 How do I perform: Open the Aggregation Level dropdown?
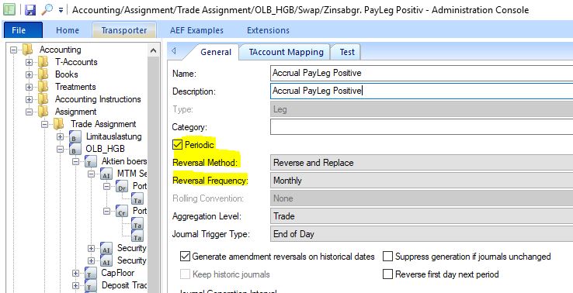[x=422, y=216]
